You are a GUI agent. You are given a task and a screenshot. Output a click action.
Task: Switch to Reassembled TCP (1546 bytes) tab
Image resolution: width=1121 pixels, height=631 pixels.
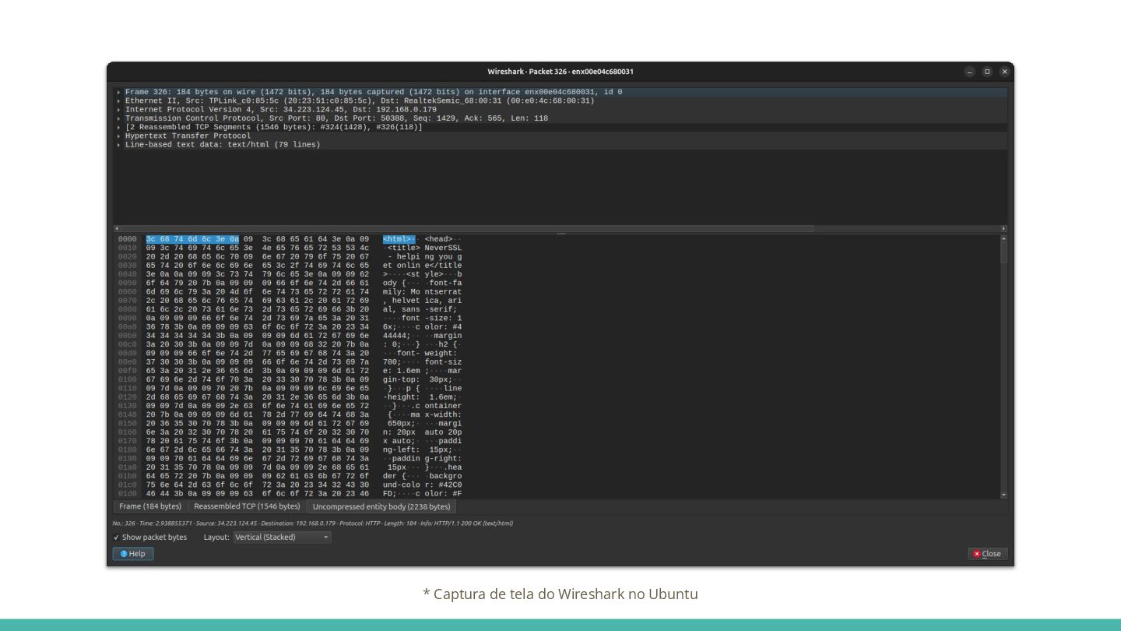click(247, 506)
